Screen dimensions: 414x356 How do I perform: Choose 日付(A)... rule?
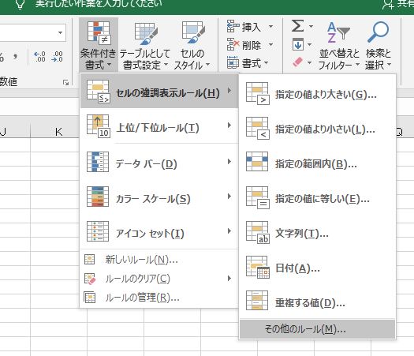point(317,267)
